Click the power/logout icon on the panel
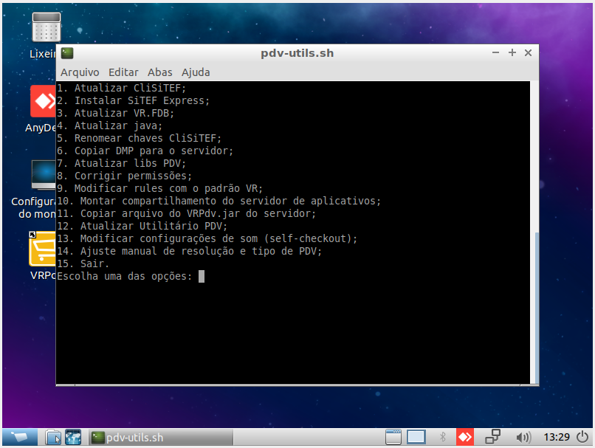This screenshot has height=448, width=595. point(582,437)
